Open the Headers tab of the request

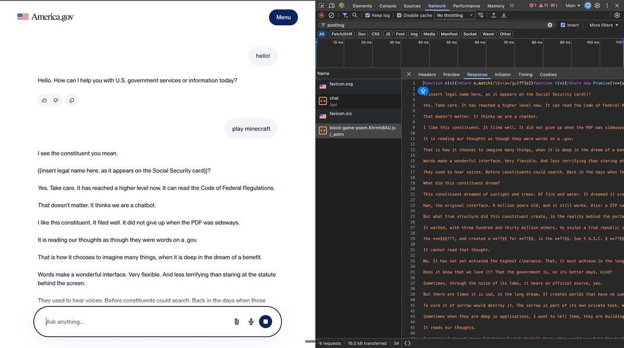pos(427,74)
